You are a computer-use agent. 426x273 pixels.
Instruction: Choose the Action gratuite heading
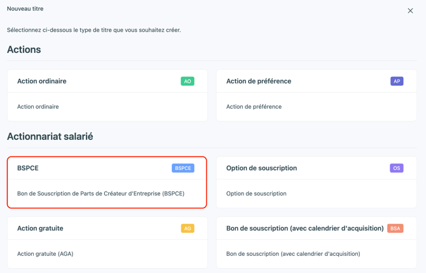coord(40,228)
